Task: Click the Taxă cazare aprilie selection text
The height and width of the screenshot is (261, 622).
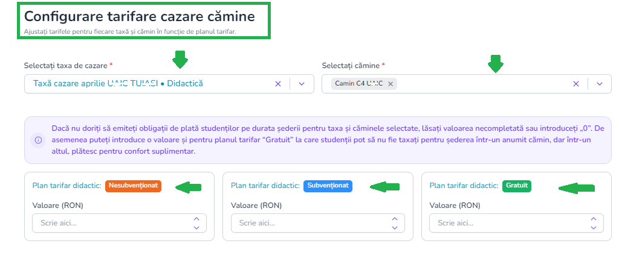Action: (x=118, y=84)
